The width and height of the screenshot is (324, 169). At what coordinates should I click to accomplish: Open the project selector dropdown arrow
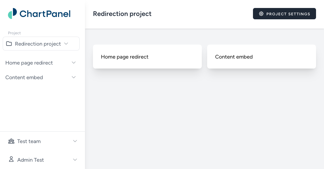(66, 44)
